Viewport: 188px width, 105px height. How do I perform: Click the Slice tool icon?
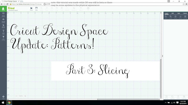point(166,17)
